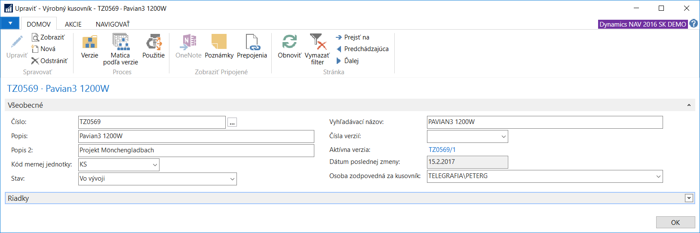
Task: Open the Poznámky notes icon
Action: (x=219, y=42)
